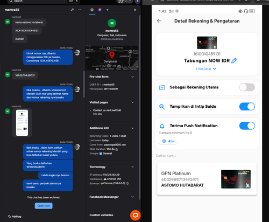Click the green M avatar of mantra55 in details panel

coord(112,23)
